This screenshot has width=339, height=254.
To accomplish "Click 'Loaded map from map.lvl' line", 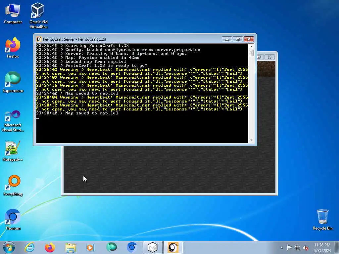I will 81,61.
